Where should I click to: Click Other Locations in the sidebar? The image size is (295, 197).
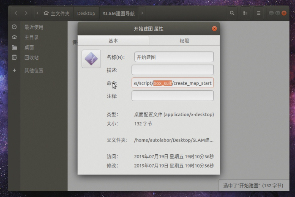[33, 71]
